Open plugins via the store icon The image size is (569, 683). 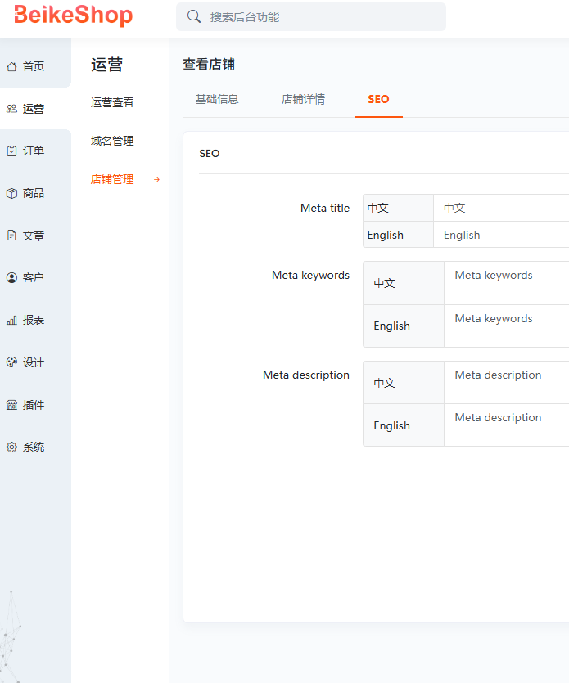[11, 405]
